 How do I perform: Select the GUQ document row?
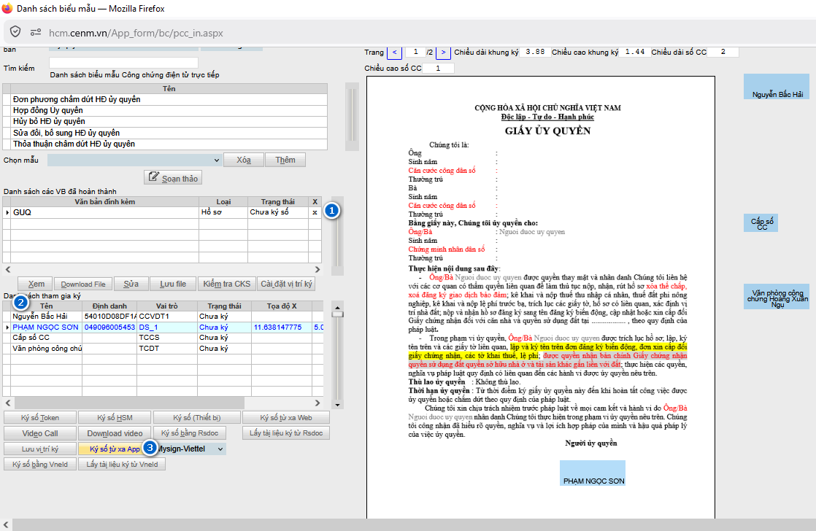click(x=162, y=212)
